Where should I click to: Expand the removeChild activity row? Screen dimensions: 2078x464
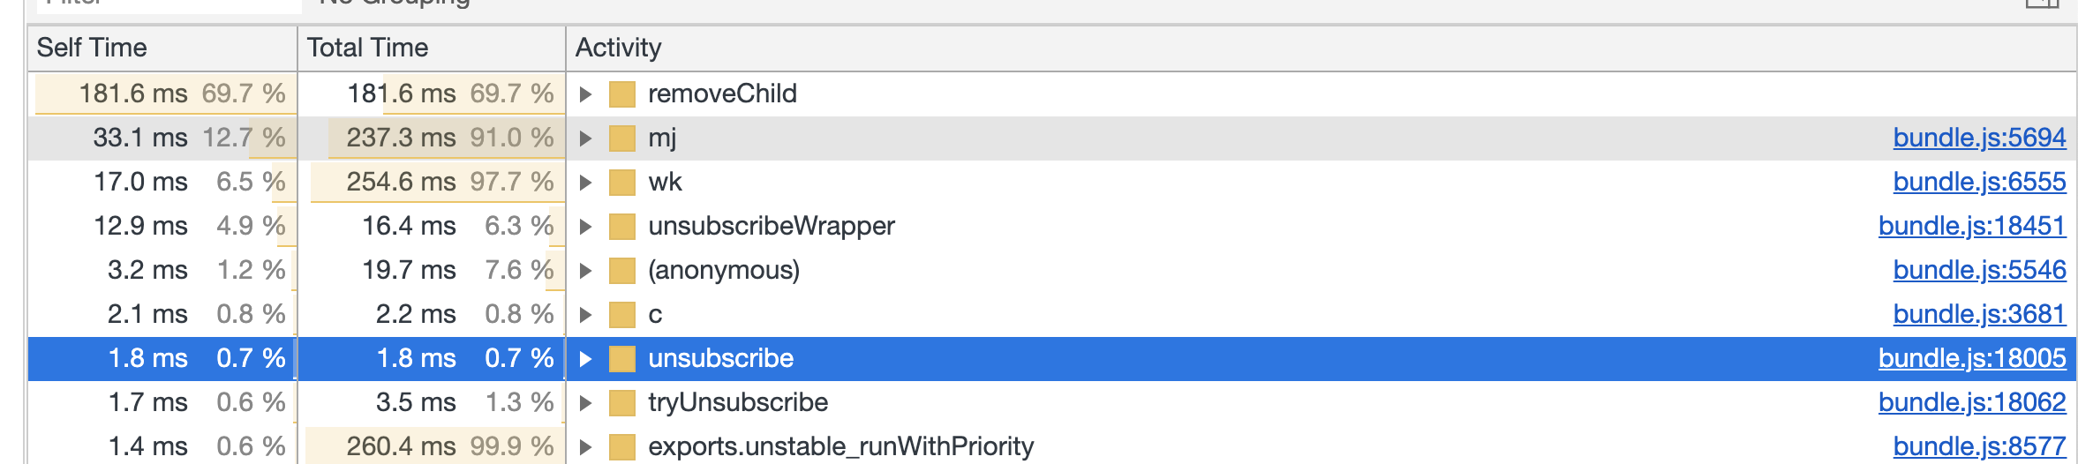(585, 94)
